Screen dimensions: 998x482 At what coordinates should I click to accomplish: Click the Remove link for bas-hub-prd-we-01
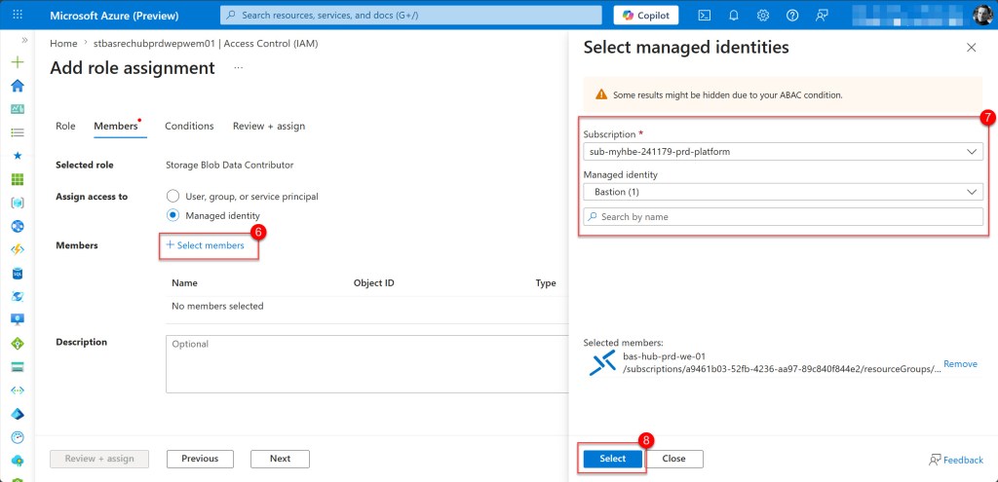(x=960, y=364)
